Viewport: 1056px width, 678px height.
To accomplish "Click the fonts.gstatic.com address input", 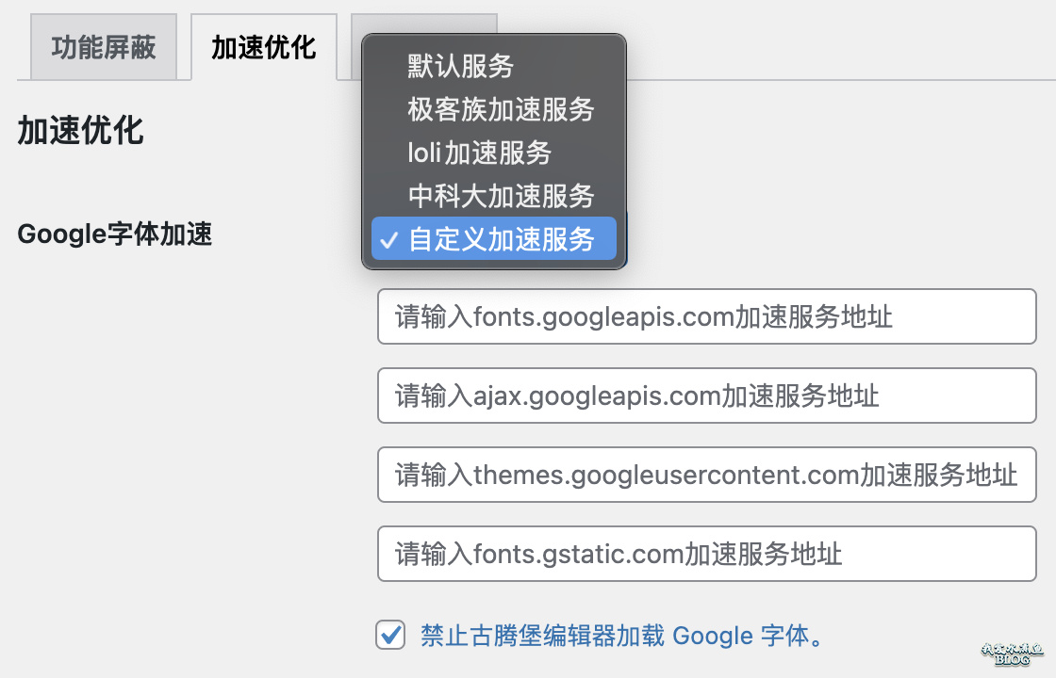I will pyautogui.click(x=706, y=554).
